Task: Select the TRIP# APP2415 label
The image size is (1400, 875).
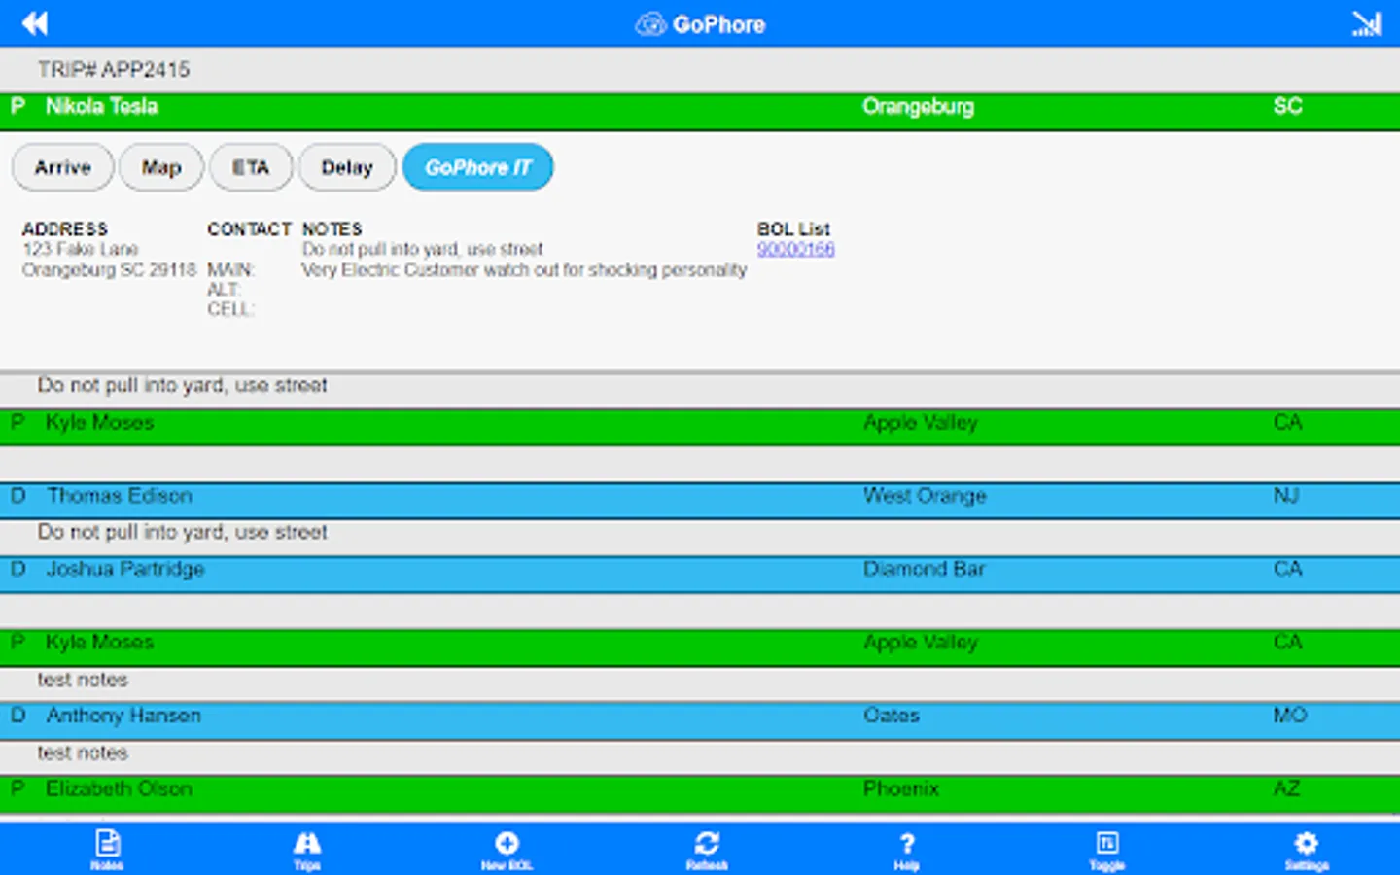Action: [114, 70]
